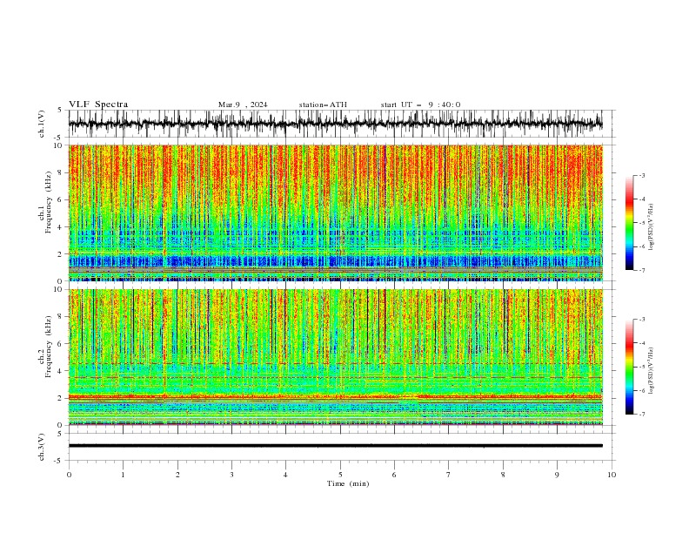Click the "-7" label on ch.2 colorbar

(642, 414)
